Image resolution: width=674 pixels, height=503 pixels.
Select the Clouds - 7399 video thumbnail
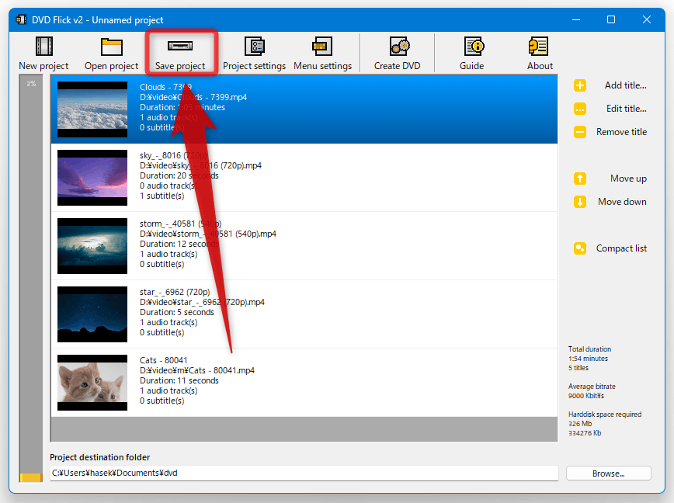coord(92,109)
